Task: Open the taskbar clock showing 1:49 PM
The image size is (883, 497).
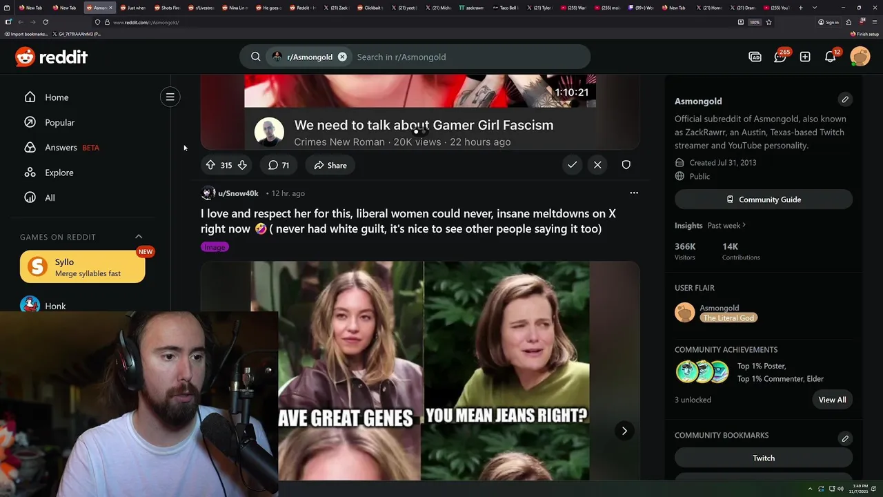Action: coord(857,489)
